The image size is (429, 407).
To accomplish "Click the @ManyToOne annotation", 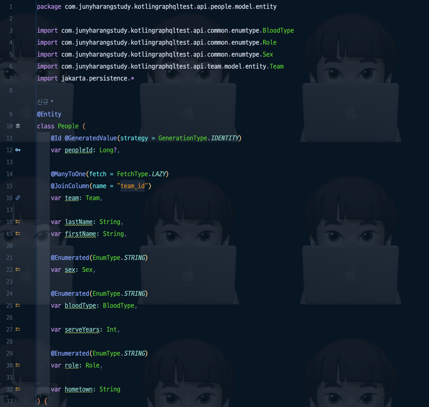I will tap(68, 174).
